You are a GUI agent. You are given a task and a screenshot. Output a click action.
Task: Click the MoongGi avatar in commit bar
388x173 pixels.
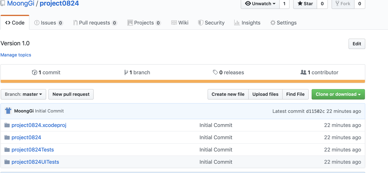point(8,111)
